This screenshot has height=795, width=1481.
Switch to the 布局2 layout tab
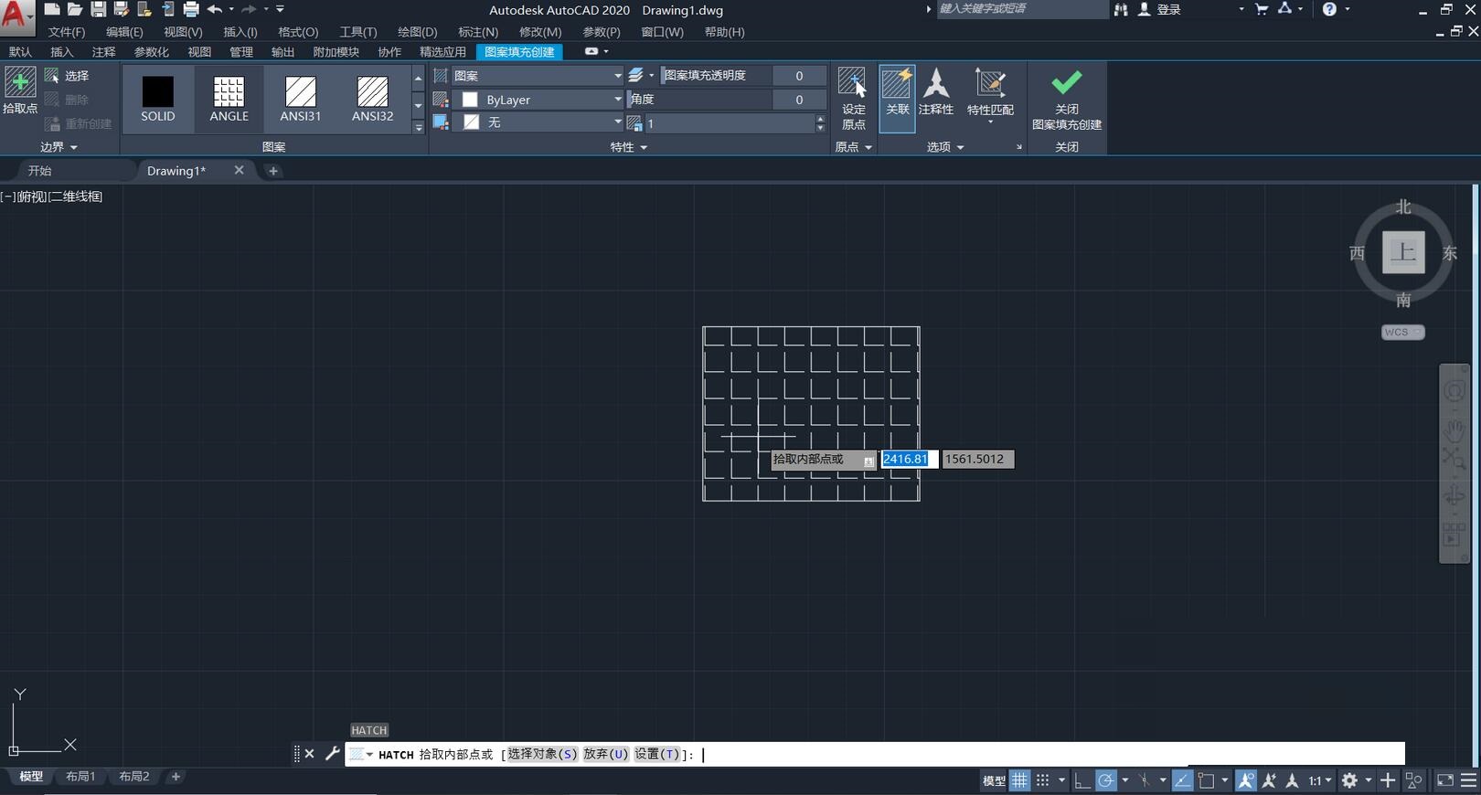coord(133,777)
